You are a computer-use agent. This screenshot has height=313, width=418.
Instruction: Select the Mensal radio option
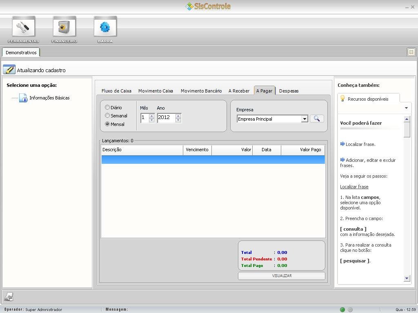(x=107, y=124)
